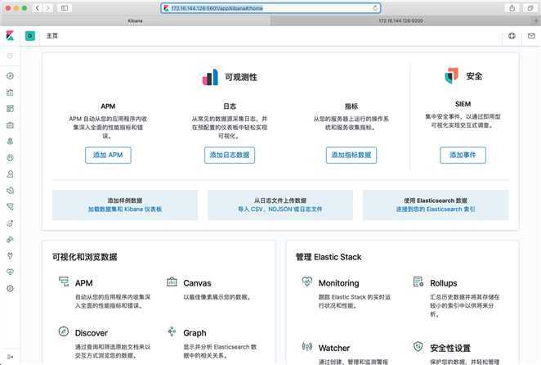The width and height of the screenshot is (541, 365).
Task: Open the 安全性设置 title link
Action: click(x=450, y=348)
